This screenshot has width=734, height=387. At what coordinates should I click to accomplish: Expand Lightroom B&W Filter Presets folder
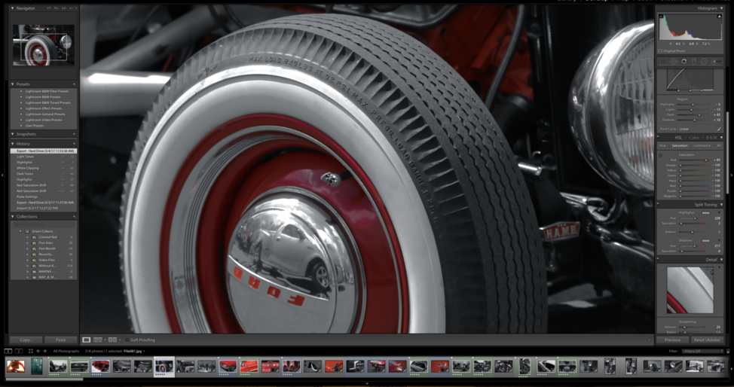(x=21, y=91)
